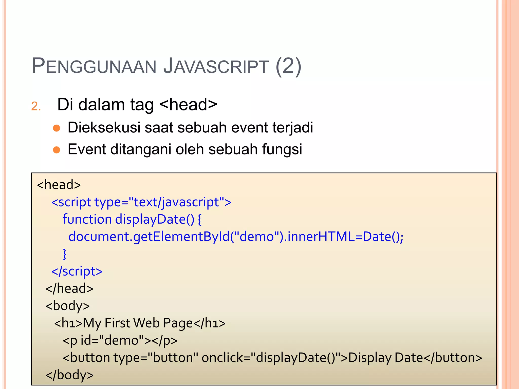Click the orange list number "2."
Image resolution: width=519 pixels, height=389 pixels.
(36, 106)
